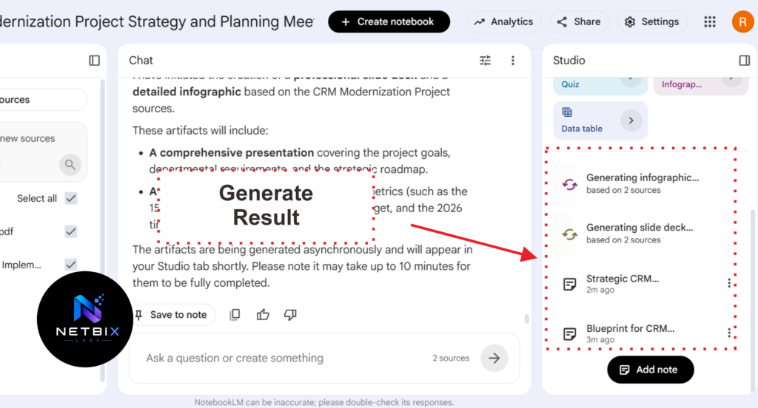
Task: Open the Data table tile
Action: pos(600,120)
